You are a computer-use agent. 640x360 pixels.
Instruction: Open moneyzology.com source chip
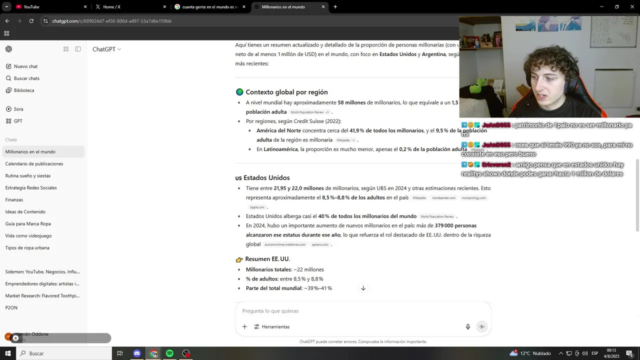pyautogui.click(x=473, y=198)
